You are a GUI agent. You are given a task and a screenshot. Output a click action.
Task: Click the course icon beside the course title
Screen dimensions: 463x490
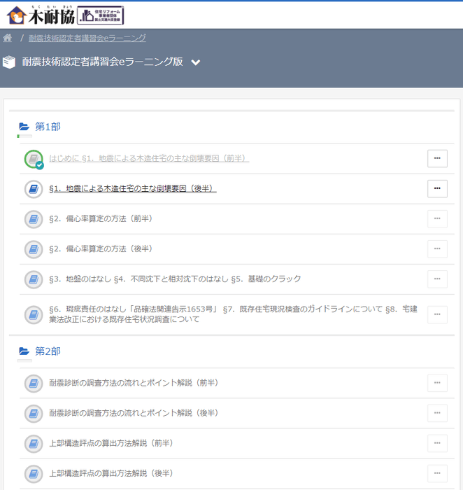[x=9, y=62]
